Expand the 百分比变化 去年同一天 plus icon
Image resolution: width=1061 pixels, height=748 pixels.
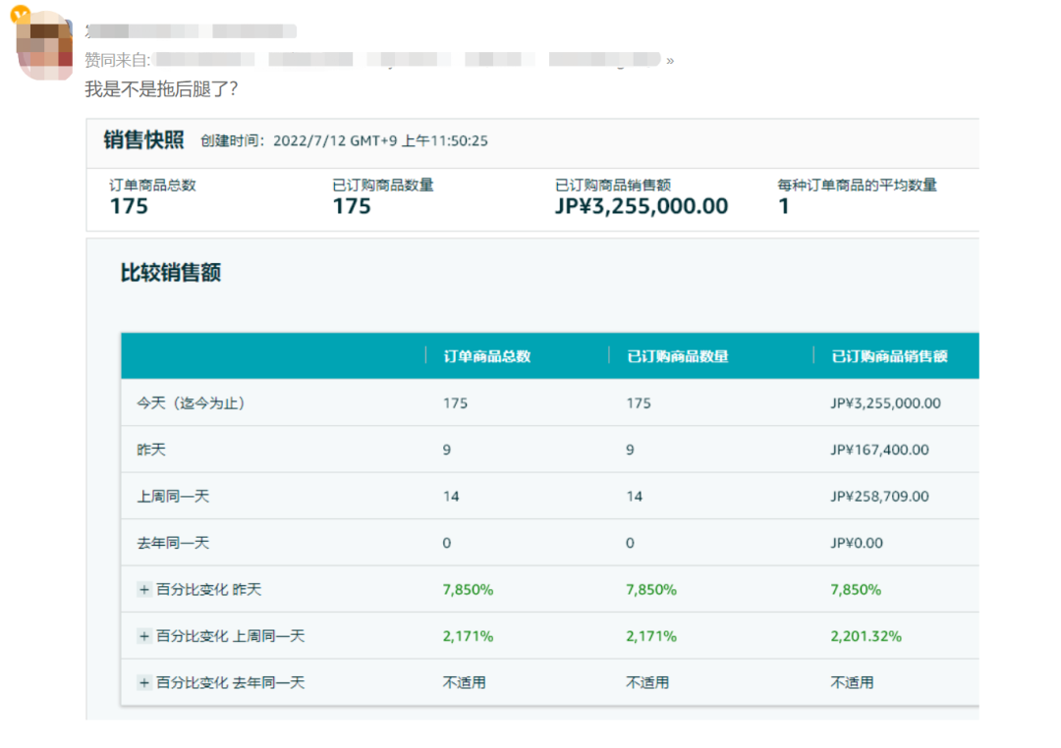(x=144, y=682)
